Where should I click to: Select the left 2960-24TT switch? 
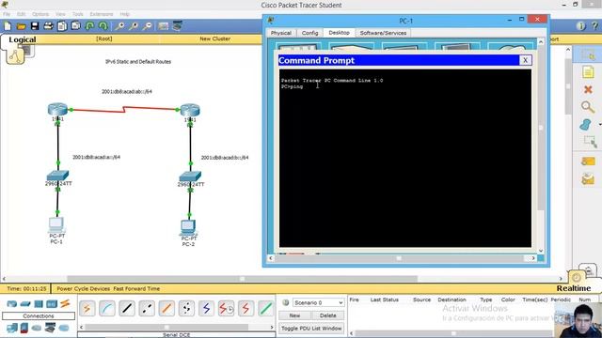point(57,176)
